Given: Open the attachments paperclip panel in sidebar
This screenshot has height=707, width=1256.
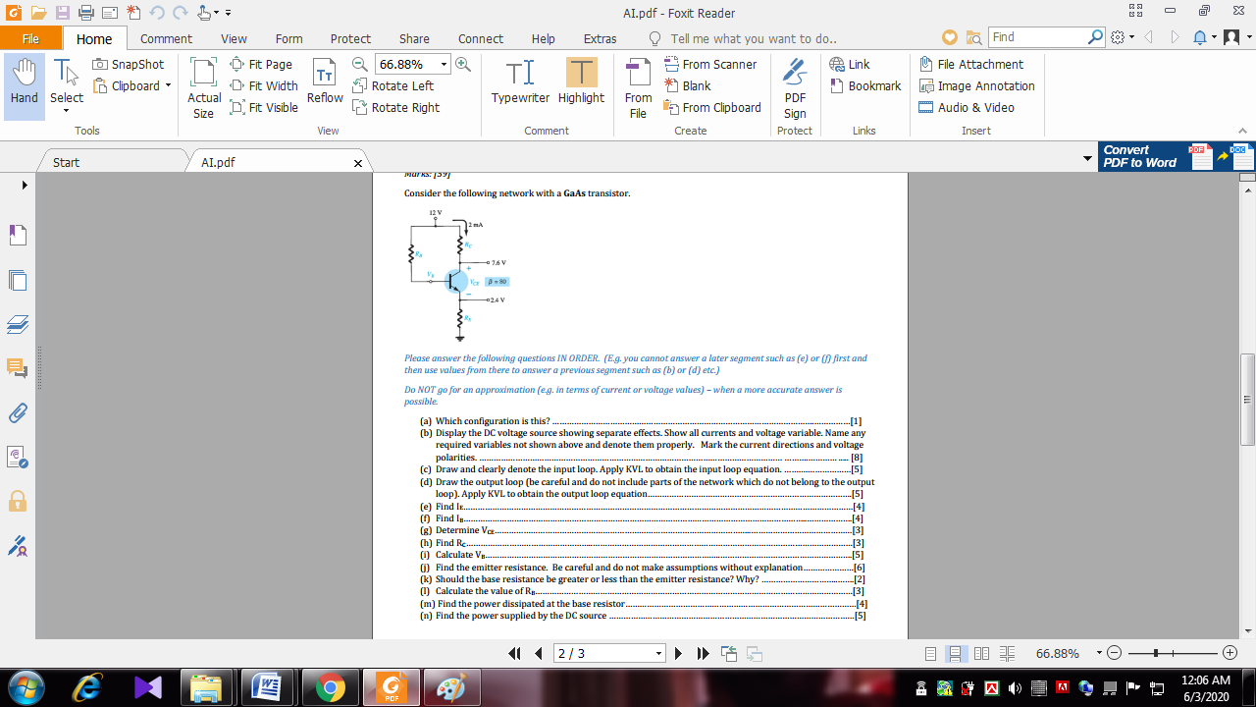Looking at the screenshot, I should coord(18,412).
